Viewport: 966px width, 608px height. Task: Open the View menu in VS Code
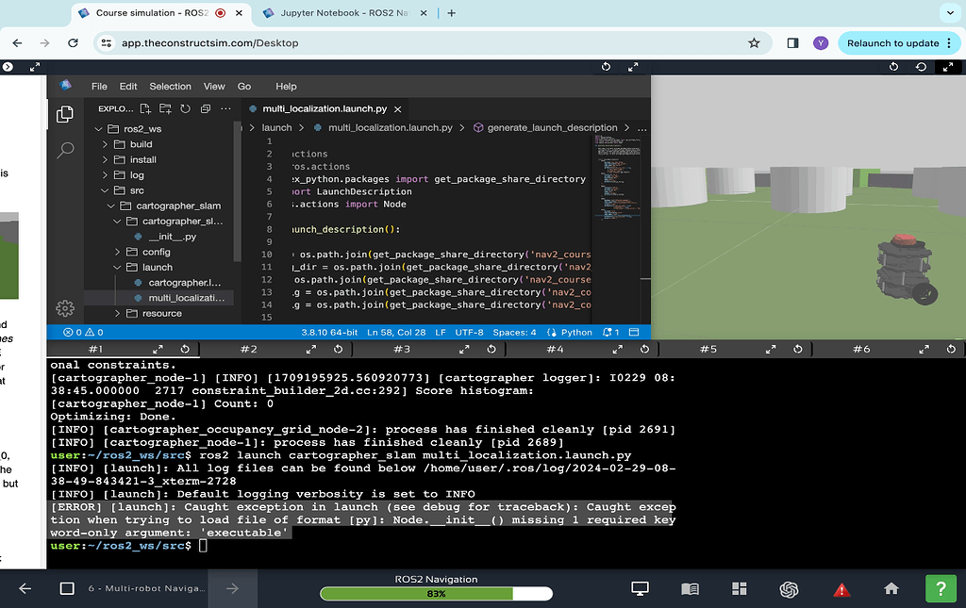216,86
